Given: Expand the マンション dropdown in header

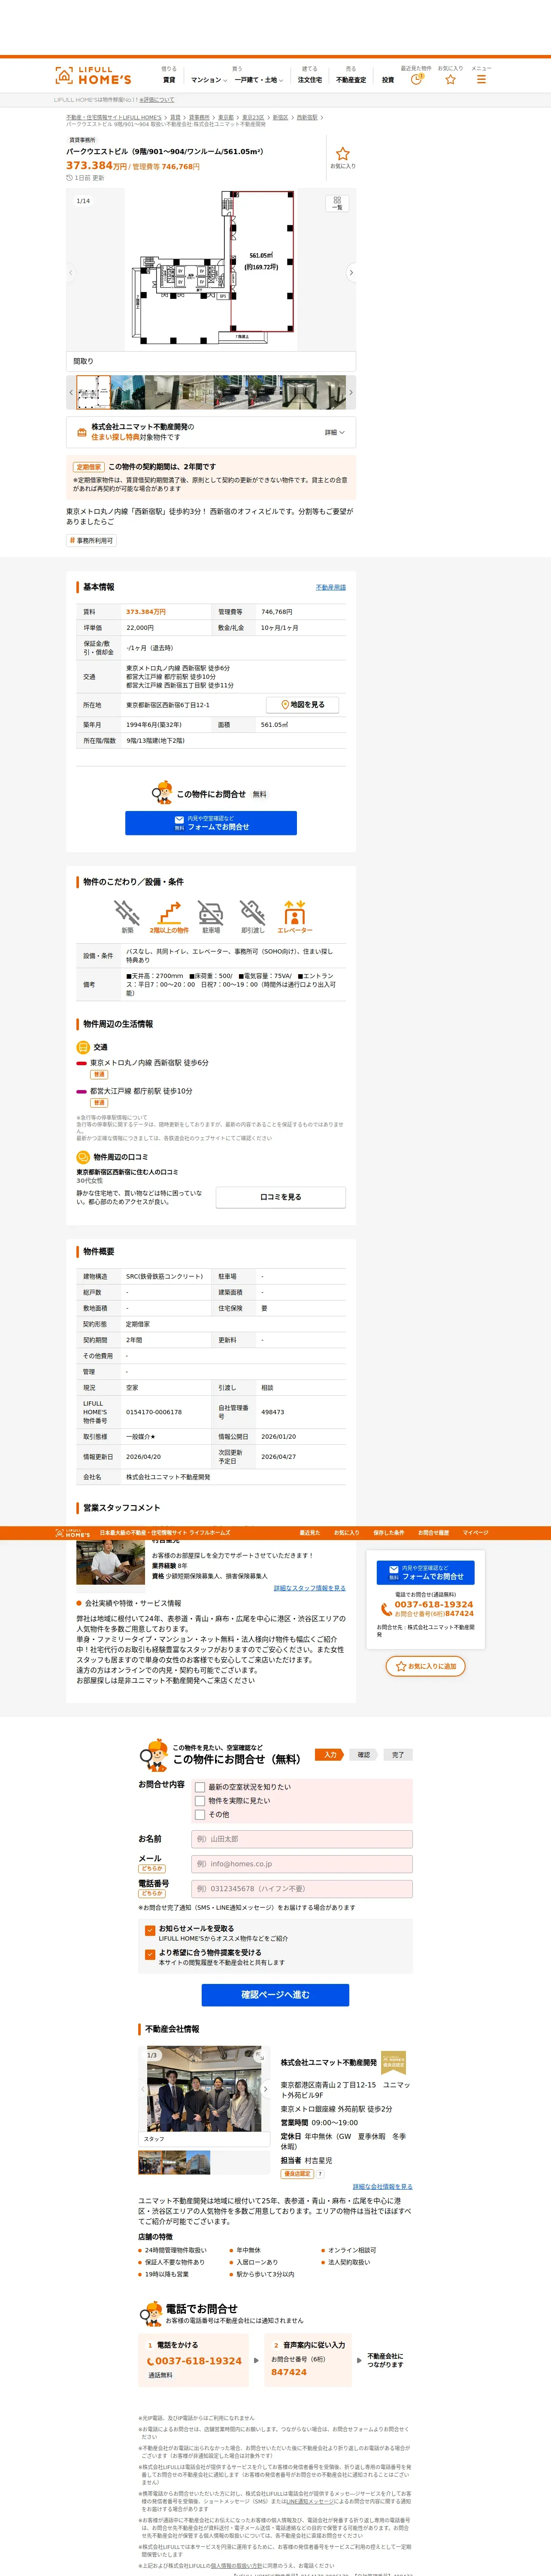Looking at the screenshot, I should 209,80.
